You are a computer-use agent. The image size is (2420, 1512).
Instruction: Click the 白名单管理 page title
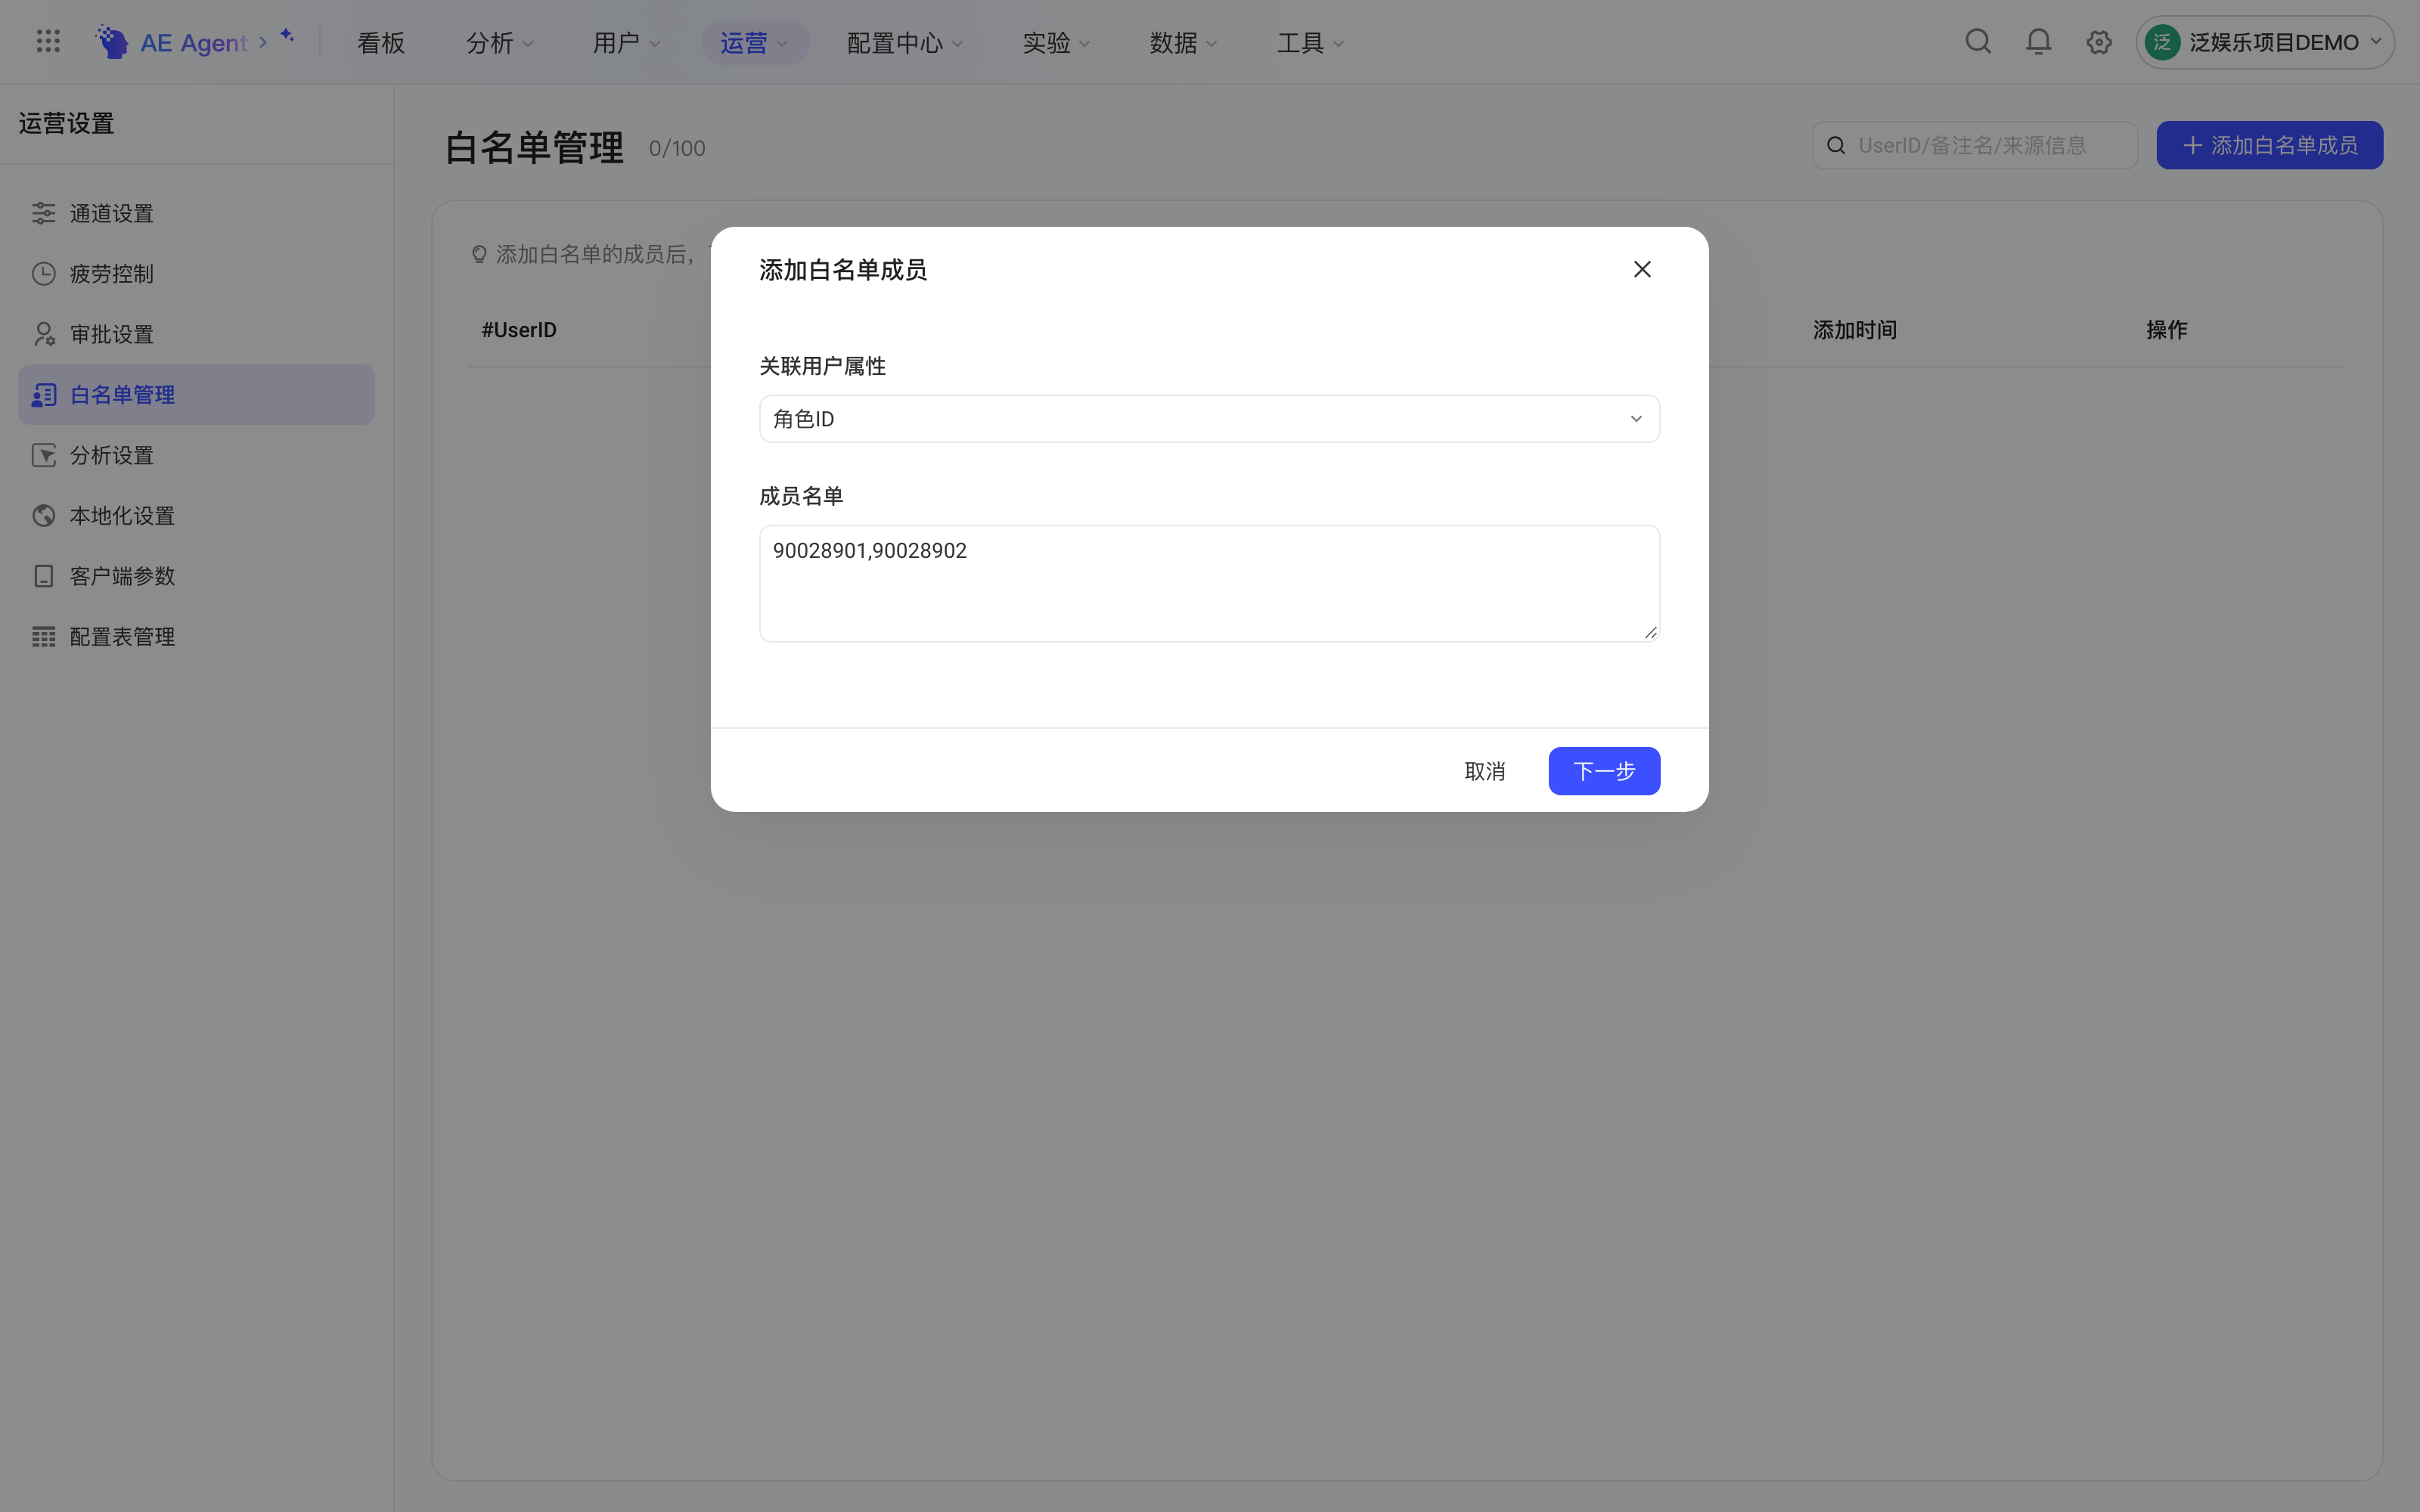click(534, 148)
